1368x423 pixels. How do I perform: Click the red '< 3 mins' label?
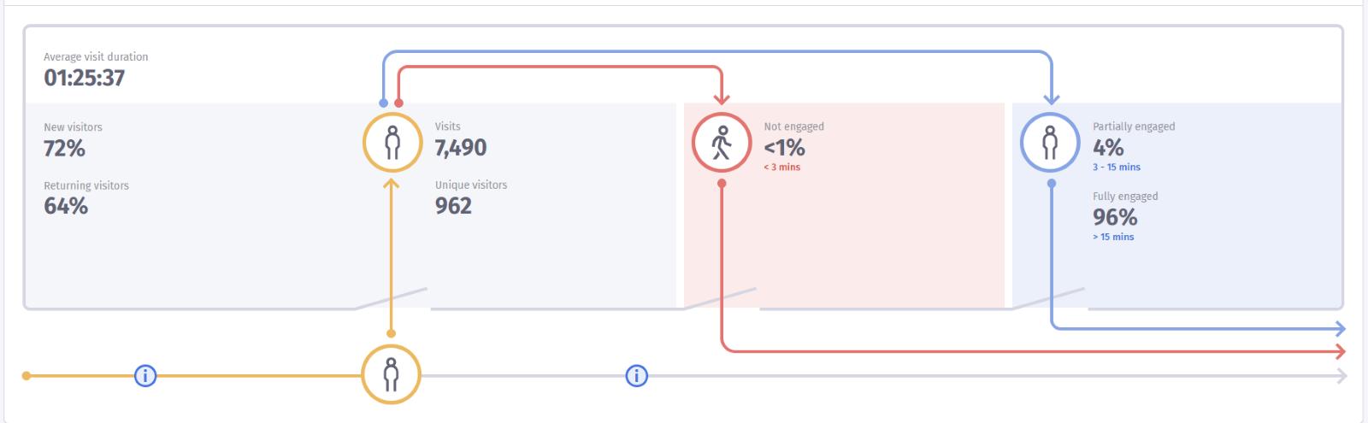pyautogui.click(x=782, y=167)
